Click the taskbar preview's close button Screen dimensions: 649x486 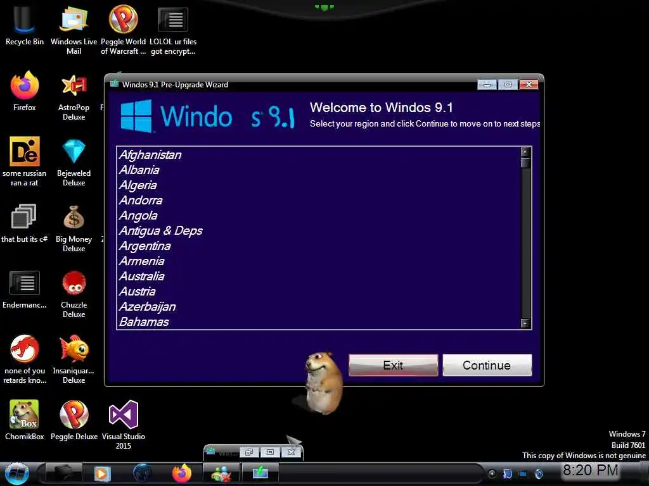pyautogui.click(x=292, y=452)
